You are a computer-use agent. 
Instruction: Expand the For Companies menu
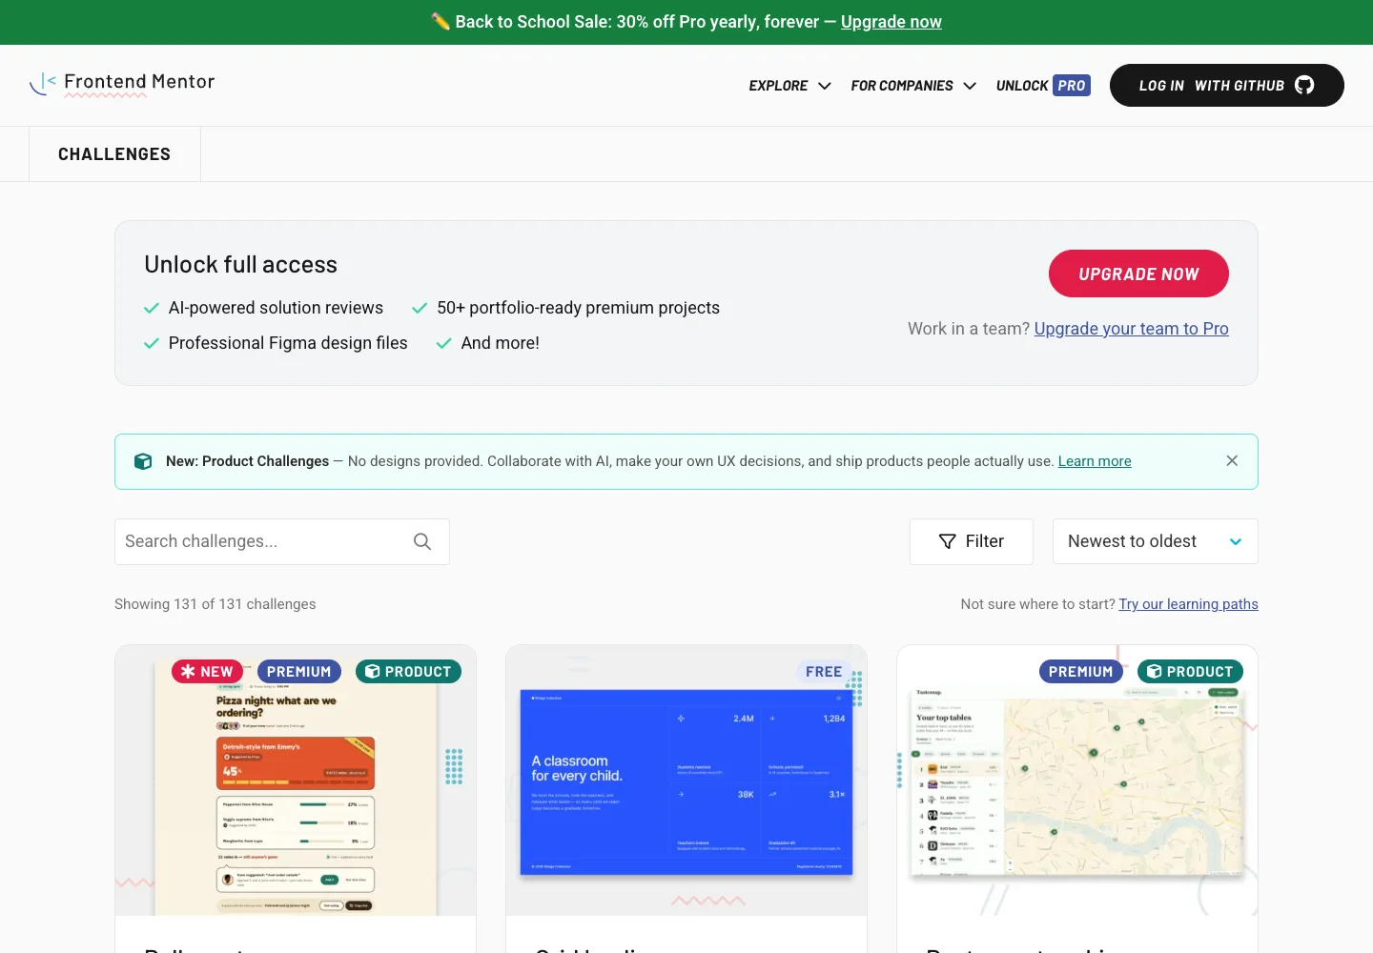coord(913,86)
